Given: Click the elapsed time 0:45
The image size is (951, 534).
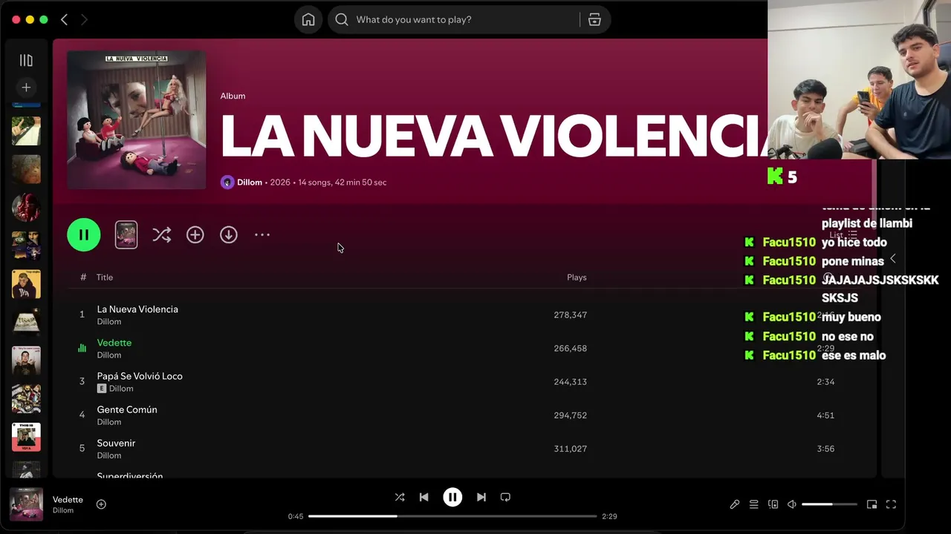Looking at the screenshot, I should [x=296, y=516].
